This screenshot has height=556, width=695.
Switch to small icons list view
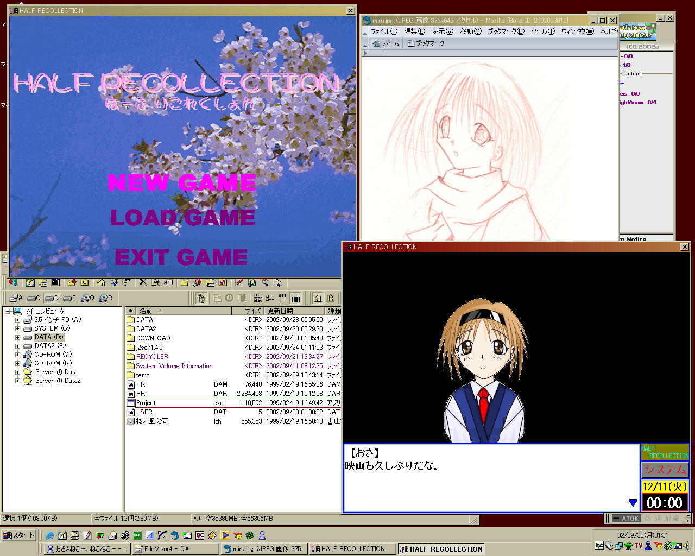pos(270,298)
